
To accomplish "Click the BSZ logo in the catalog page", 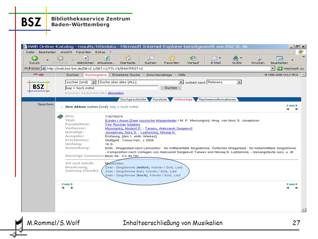I will (x=38, y=87).
